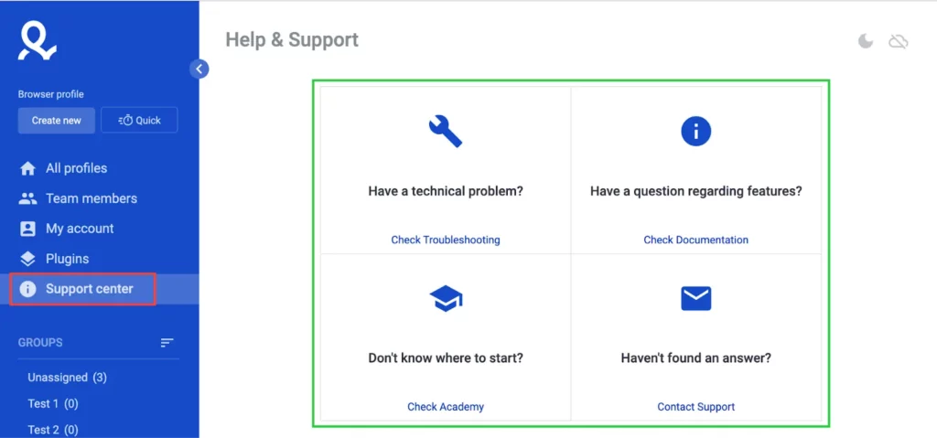Image resolution: width=937 pixels, height=438 pixels.
Task: Collapse the sidebar with chevron arrow
Action: coord(199,69)
